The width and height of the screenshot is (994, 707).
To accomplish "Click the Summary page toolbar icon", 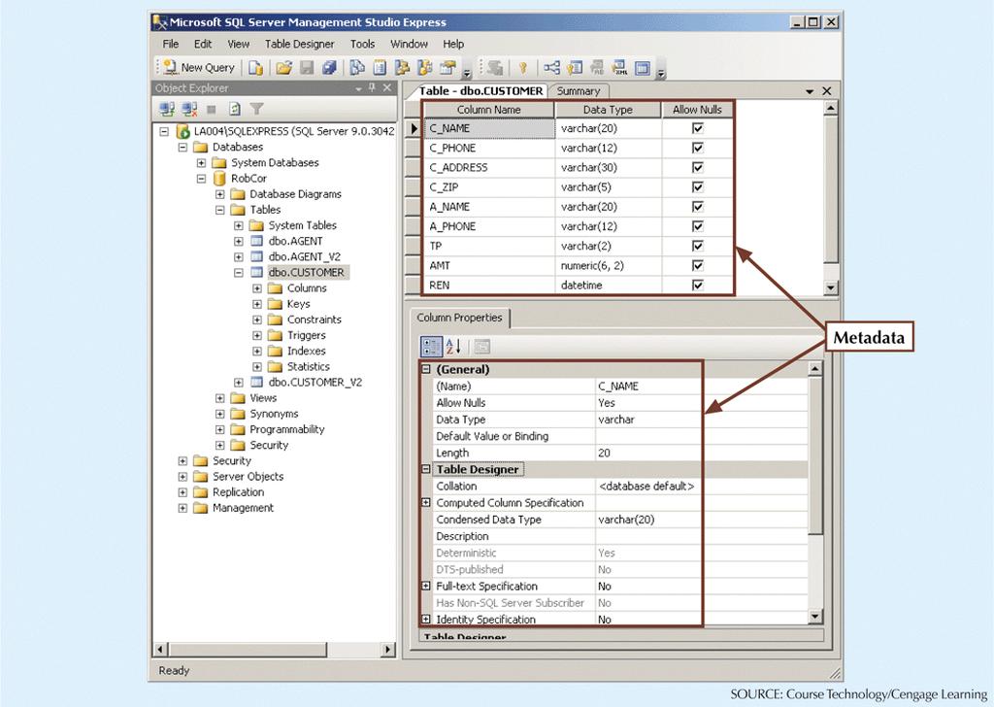I will (x=380, y=68).
